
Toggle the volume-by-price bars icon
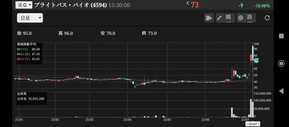coord(209,18)
